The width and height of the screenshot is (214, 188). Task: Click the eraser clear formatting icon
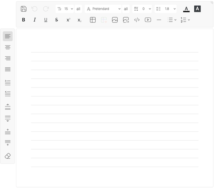coord(7,156)
